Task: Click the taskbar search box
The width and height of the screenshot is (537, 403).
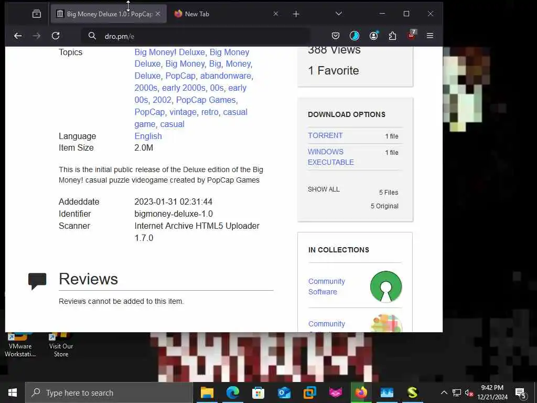Action: click(109, 393)
